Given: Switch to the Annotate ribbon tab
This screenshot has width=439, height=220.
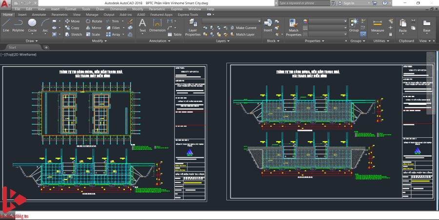Looking at the screenshot, I should pyautogui.click(x=39, y=15).
